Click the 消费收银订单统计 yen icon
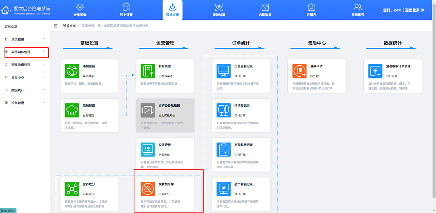The width and height of the screenshot is (436, 213). [x=375, y=71]
